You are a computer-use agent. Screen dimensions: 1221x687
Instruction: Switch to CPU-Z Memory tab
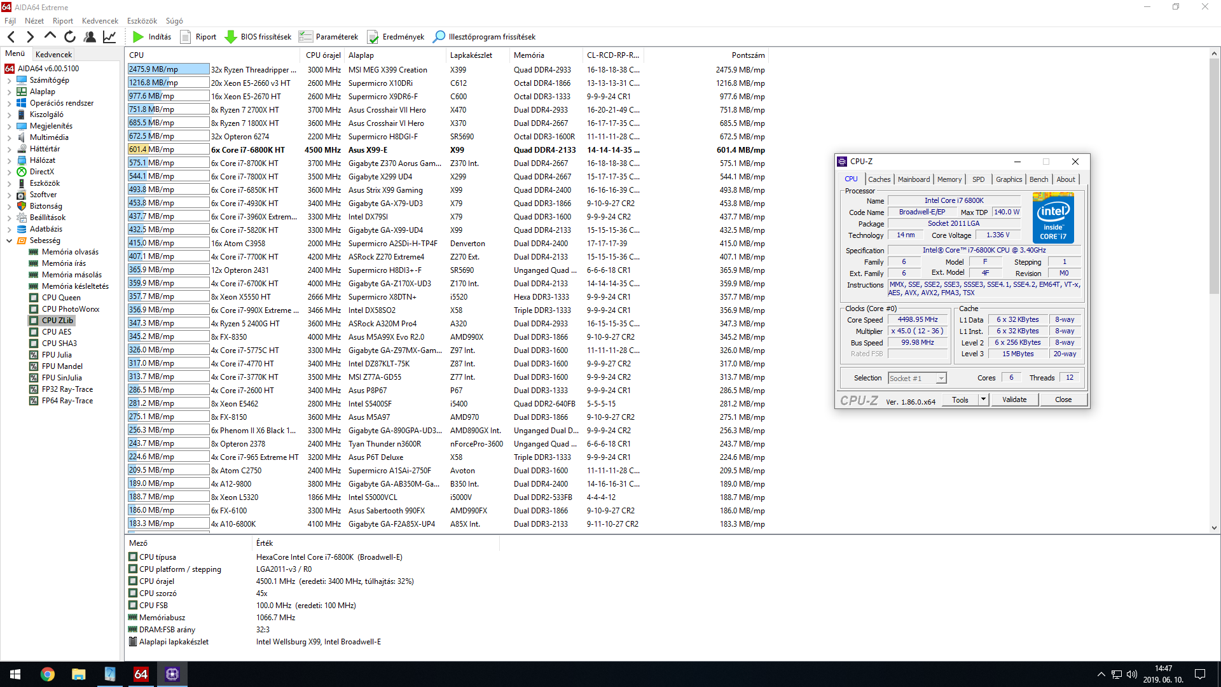point(949,179)
